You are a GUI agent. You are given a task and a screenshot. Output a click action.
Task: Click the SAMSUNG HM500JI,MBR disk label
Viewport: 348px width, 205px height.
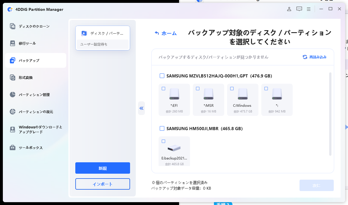(x=205, y=129)
